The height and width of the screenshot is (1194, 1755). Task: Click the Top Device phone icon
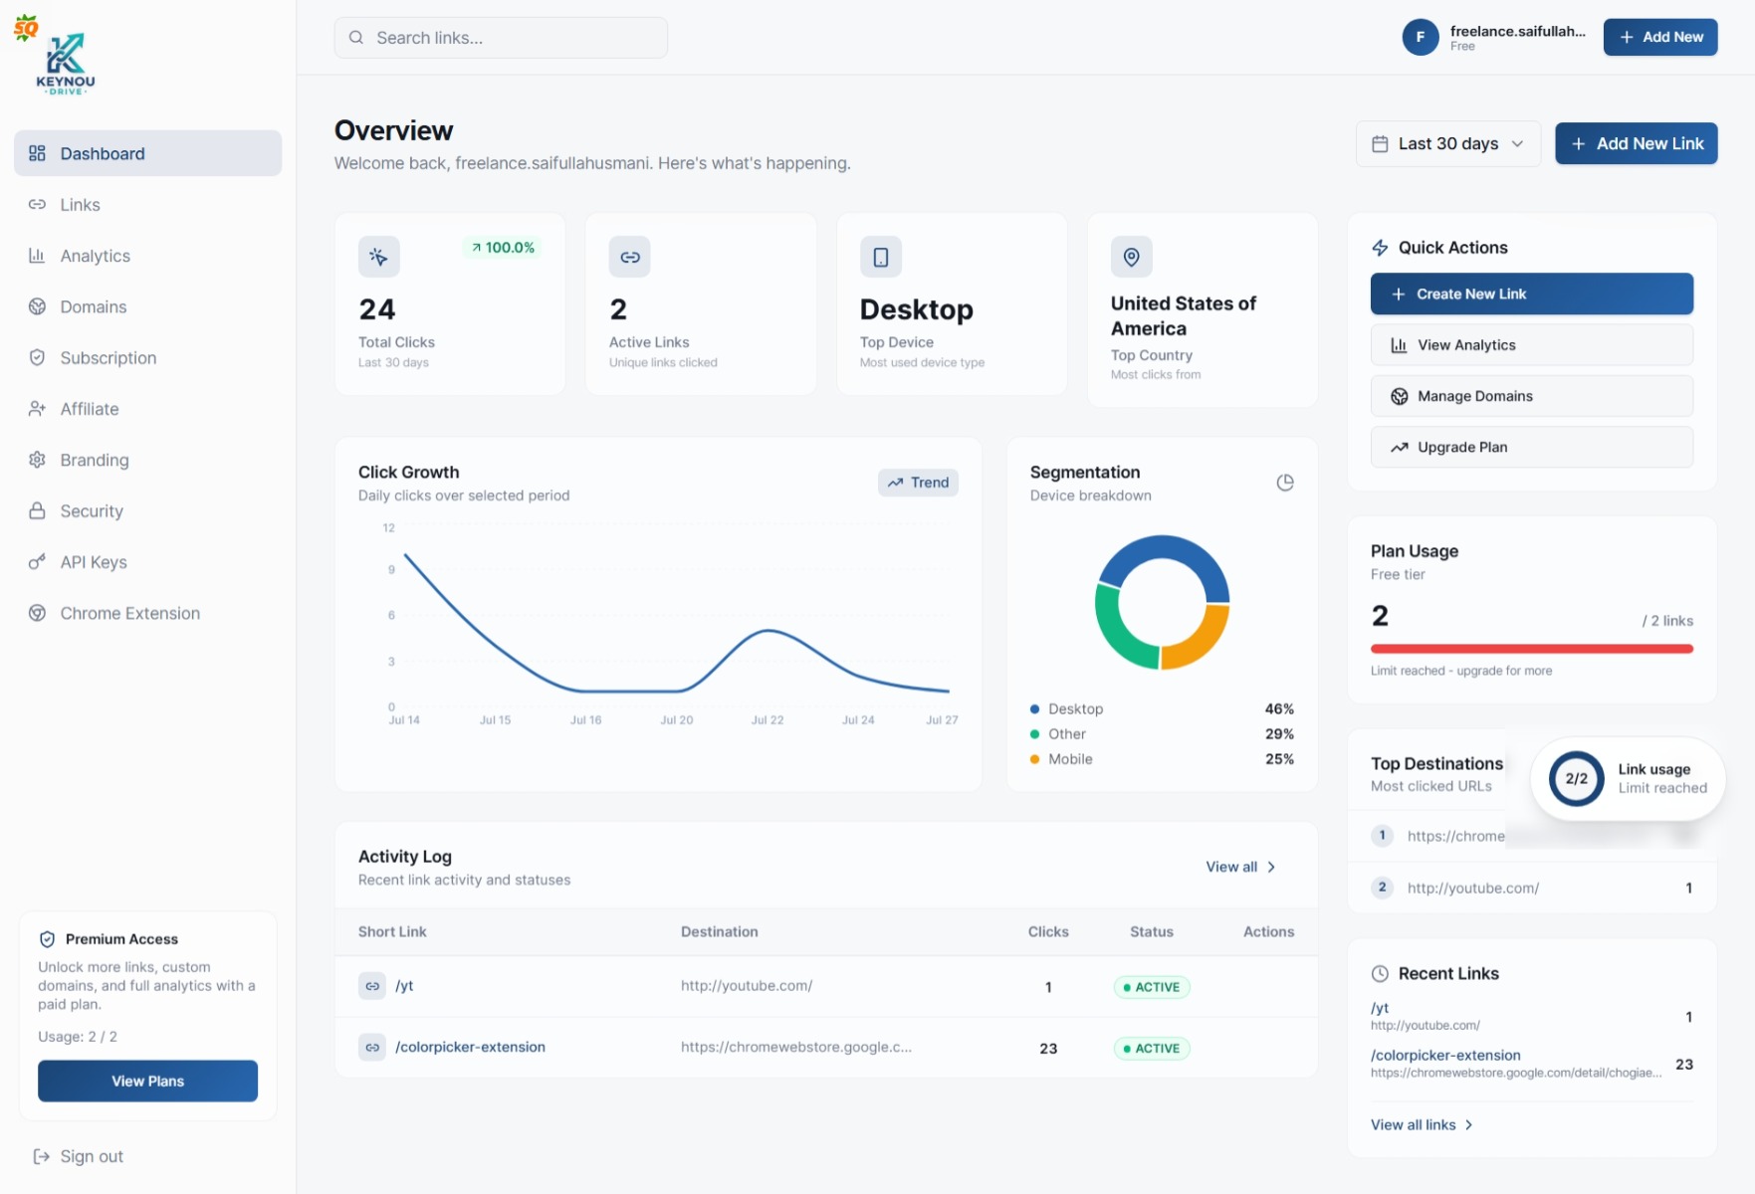pos(881,257)
